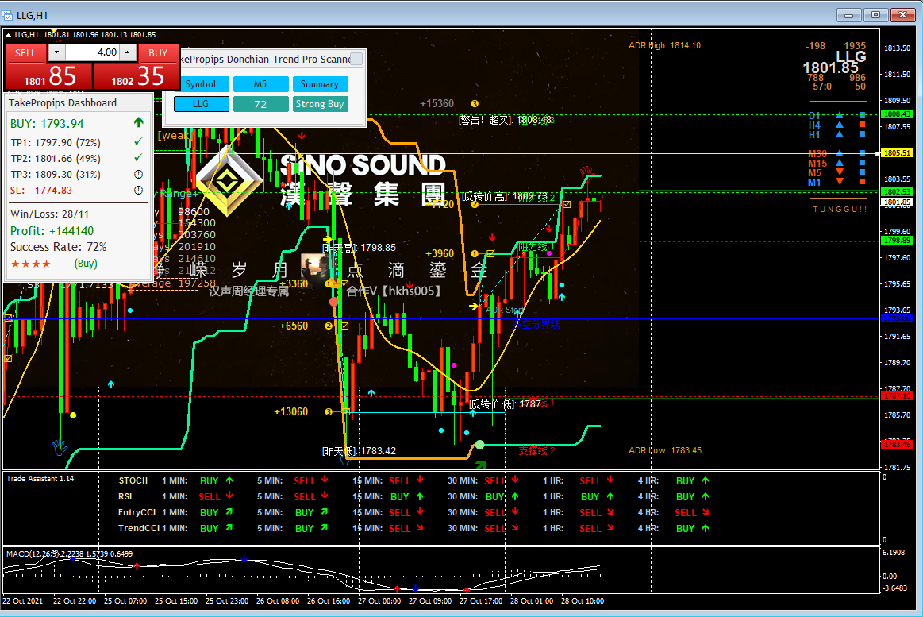
Task: Click the yellow 1805.51 price label on the axis
Action: (x=897, y=153)
